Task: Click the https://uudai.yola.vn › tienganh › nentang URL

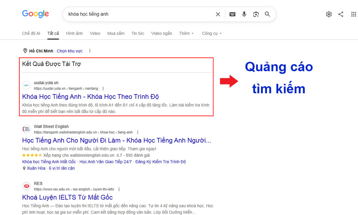Action: coord(66,88)
